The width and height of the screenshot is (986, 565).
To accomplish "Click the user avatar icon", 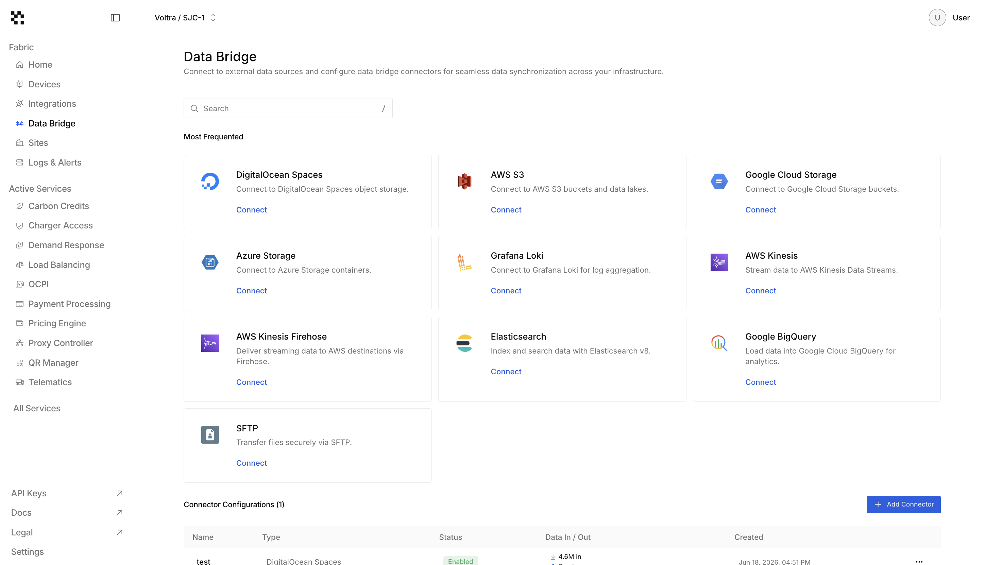I will (x=937, y=18).
